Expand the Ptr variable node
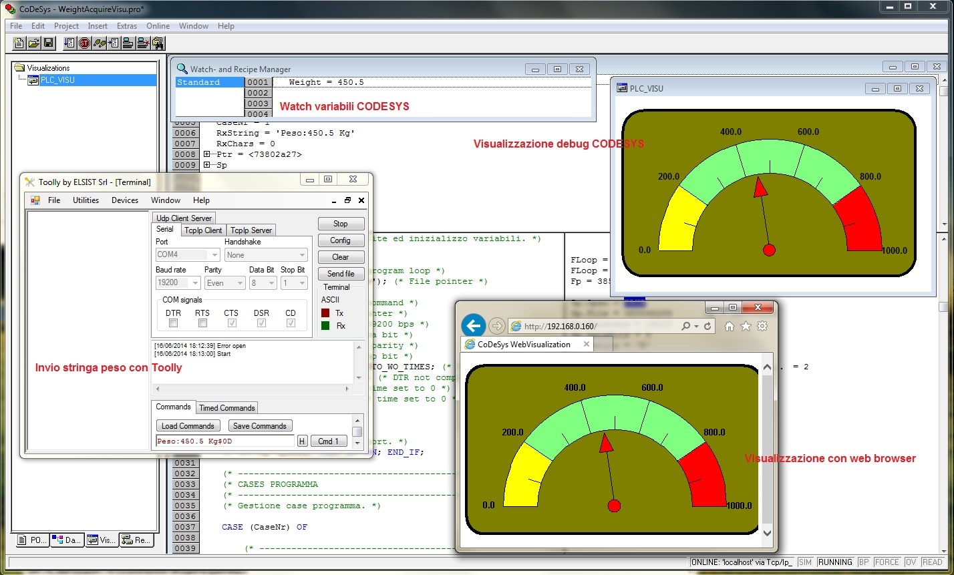 click(207, 154)
